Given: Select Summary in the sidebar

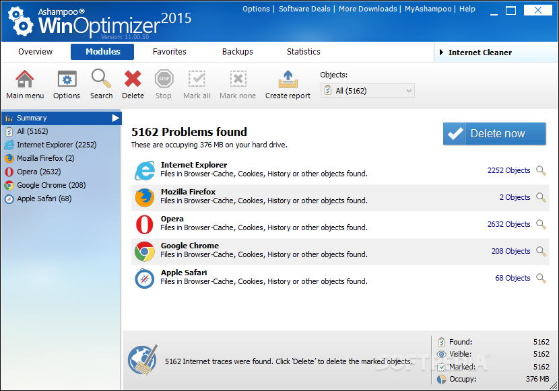Looking at the screenshot, I should (62, 118).
